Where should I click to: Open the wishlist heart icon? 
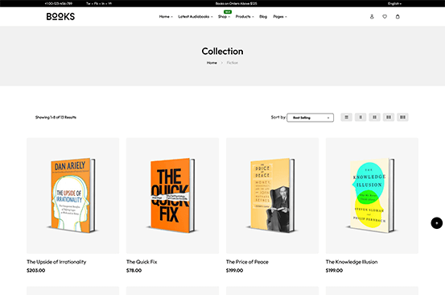click(385, 17)
